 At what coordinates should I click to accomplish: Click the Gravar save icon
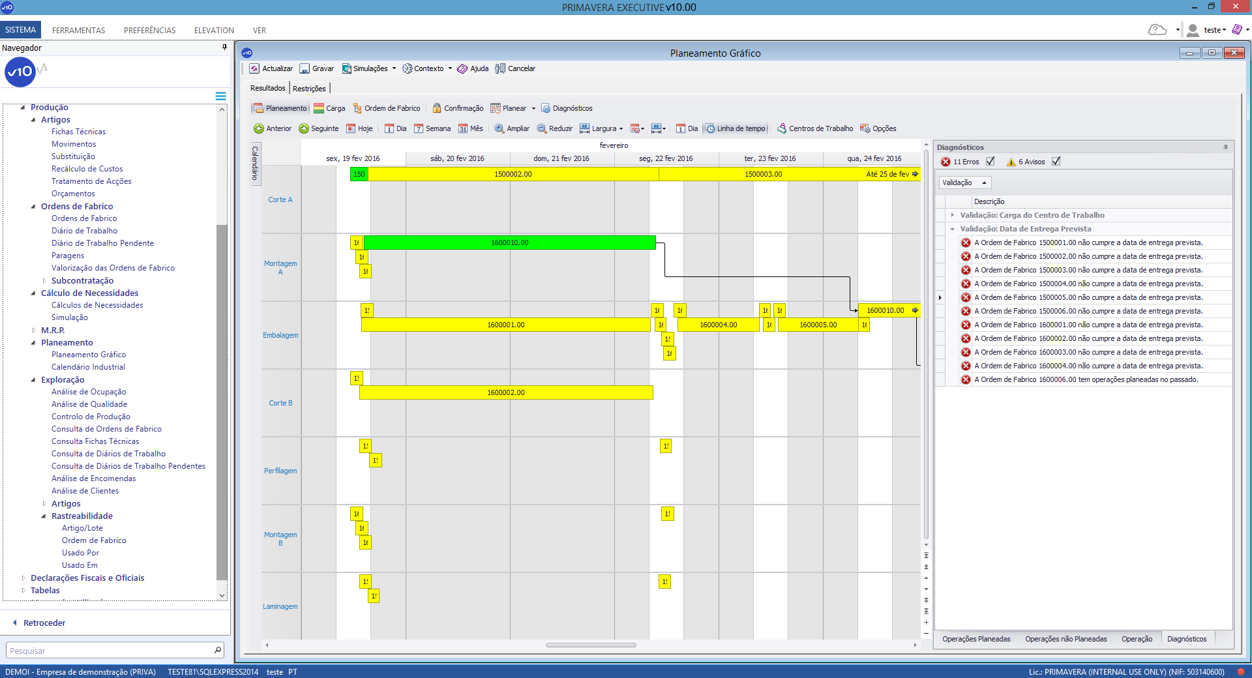(305, 68)
